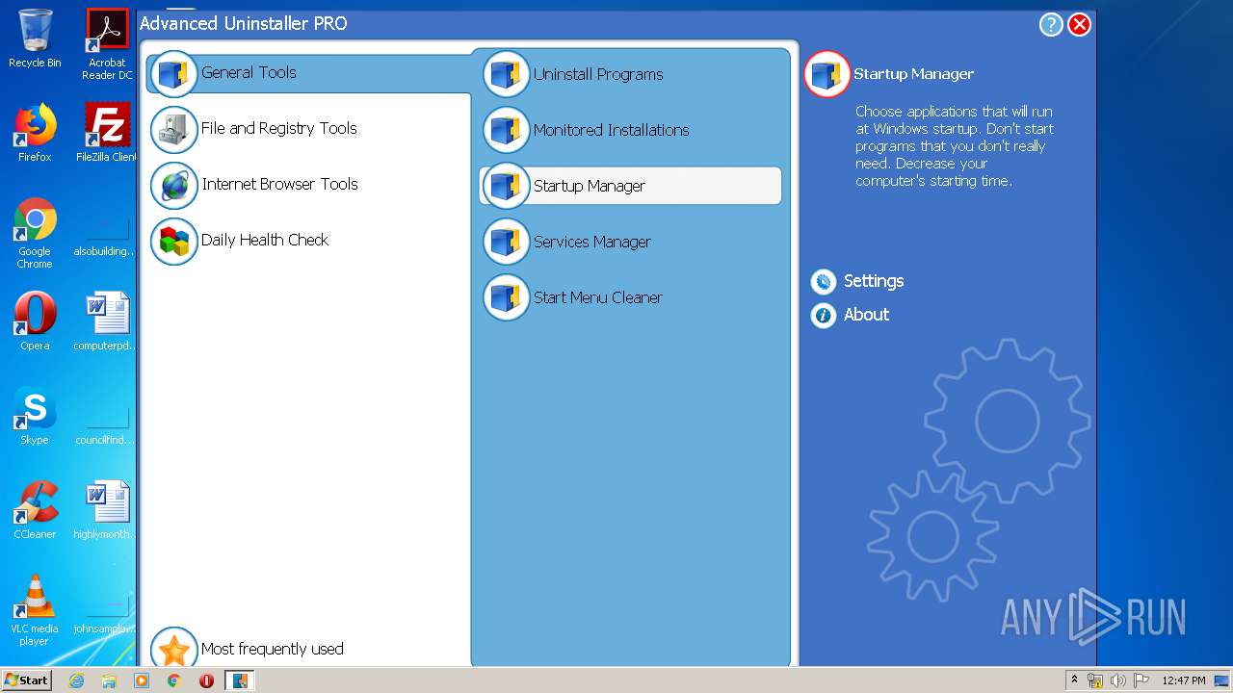This screenshot has height=693, width=1233.
Task: Click the File and Registry Tools icon
Action: (x=174, y=130)
